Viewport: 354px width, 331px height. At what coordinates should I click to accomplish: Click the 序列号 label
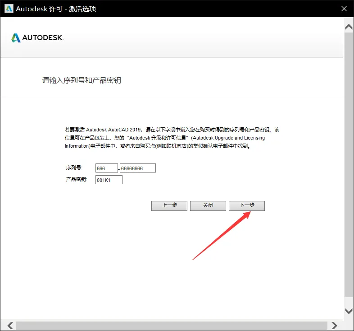pos(74,168)
